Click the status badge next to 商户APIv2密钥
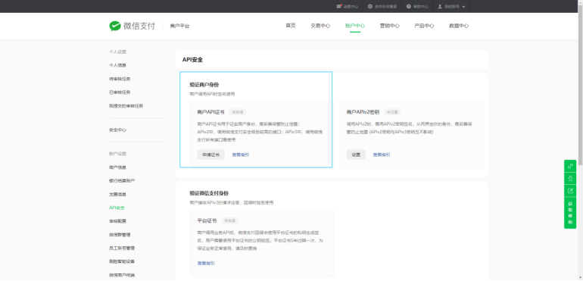The height and width of the screenshot is (281, 583). pos(392,112)
